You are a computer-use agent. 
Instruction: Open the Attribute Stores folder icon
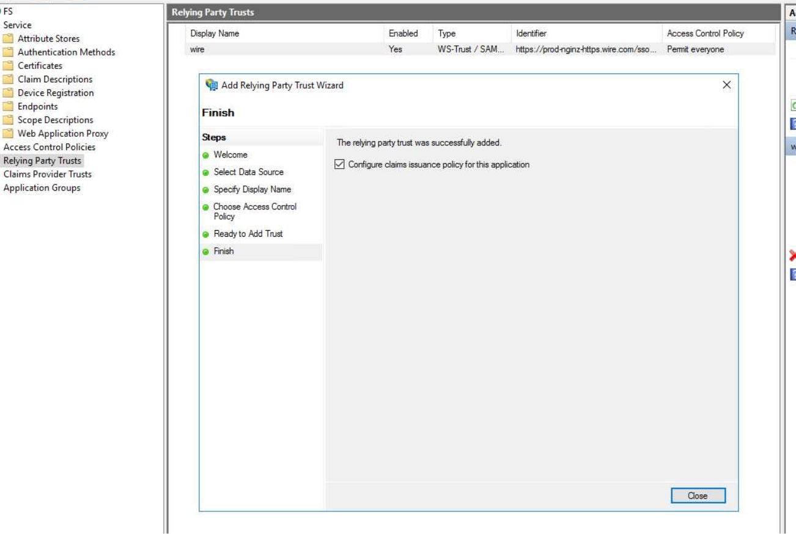tap(8, 38)
